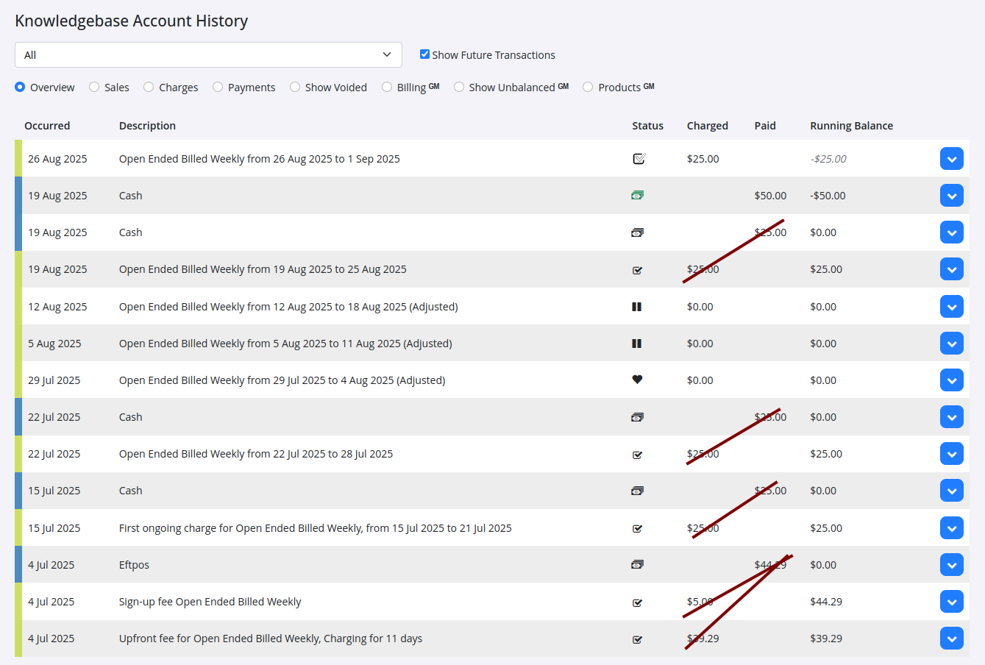Screen dimensions: 985x665
Task: Click the Running Balance column header
Action: [x=851, y=126]
